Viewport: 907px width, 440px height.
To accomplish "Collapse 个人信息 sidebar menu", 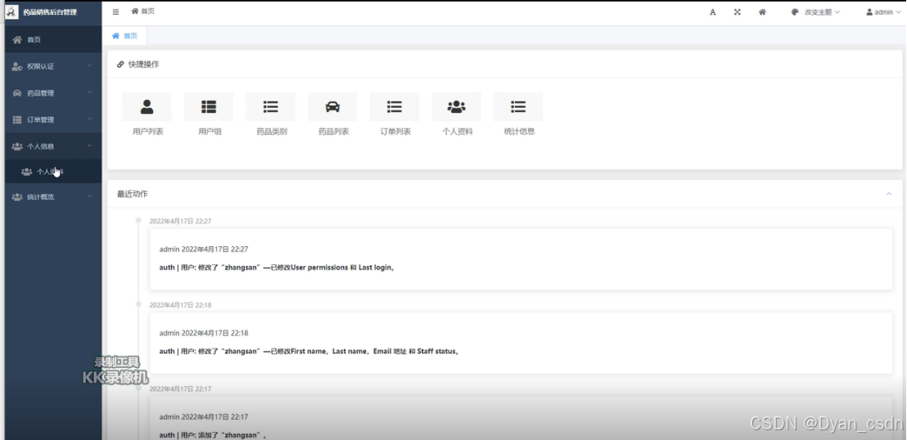I will (x=53, y=146).
